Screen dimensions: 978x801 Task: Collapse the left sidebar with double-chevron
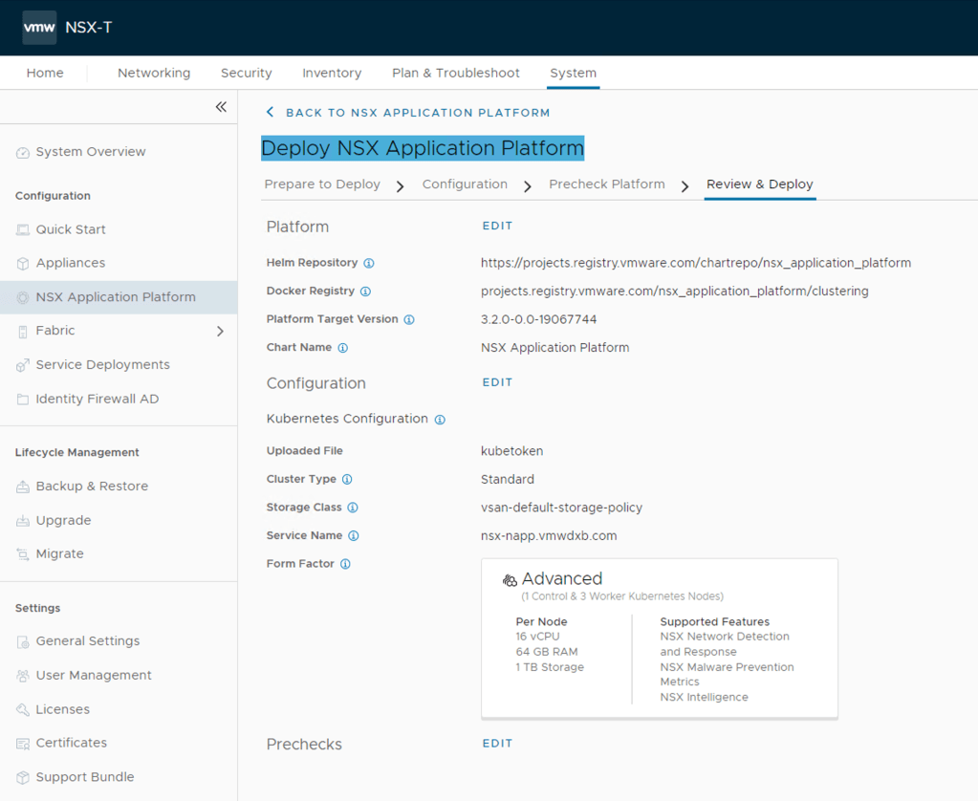point(221,107)
